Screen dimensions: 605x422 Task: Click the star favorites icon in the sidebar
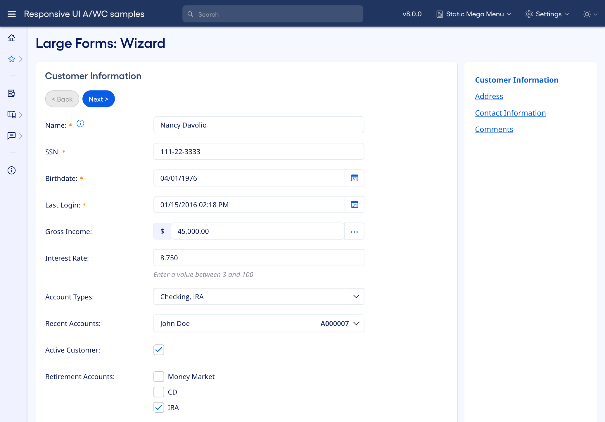[11, 59]
